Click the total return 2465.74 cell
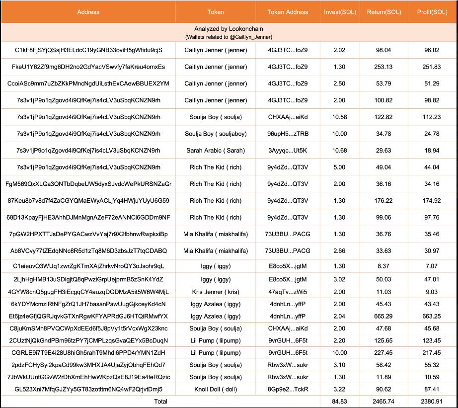Screen dimensions: 458x408 [383, 401]
